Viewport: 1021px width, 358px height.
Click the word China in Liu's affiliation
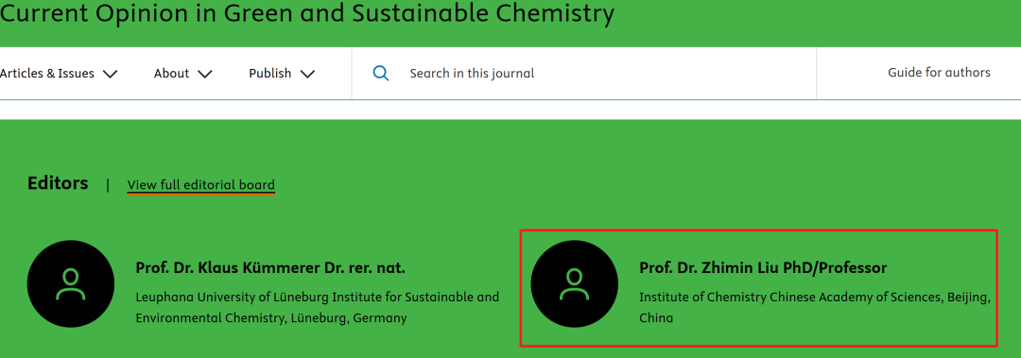[x=656, y=318]
